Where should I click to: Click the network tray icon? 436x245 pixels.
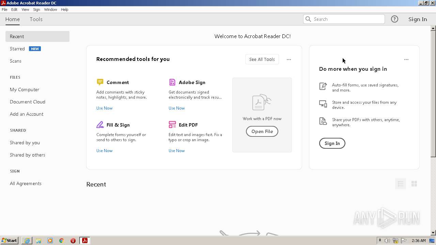point(395,241)
